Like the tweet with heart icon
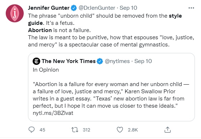 pos(120,130)
